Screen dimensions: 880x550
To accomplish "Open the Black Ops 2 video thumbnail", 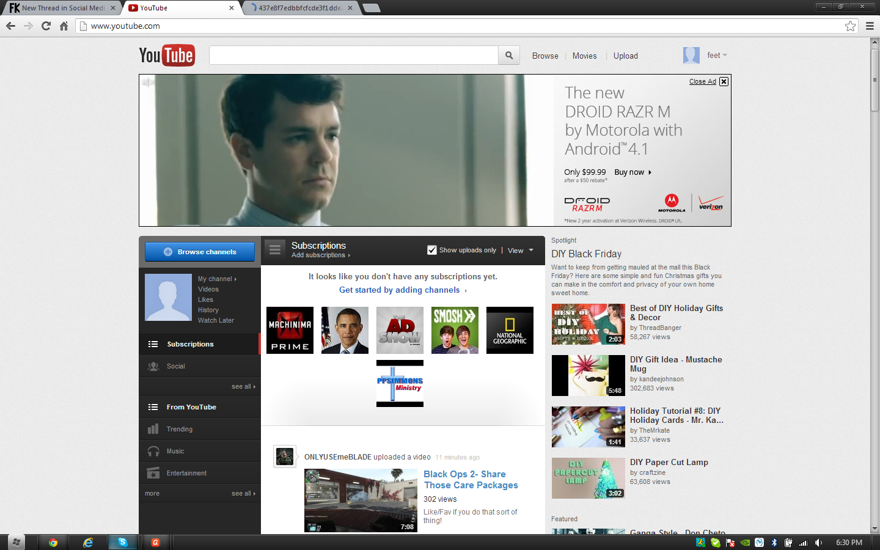I will pos(361,501).
